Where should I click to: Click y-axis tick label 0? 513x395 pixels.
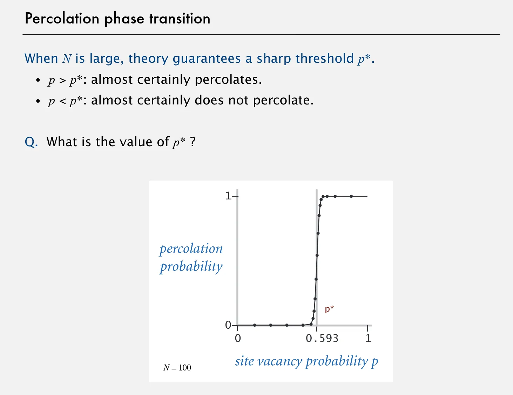click(x=228, y=325)
